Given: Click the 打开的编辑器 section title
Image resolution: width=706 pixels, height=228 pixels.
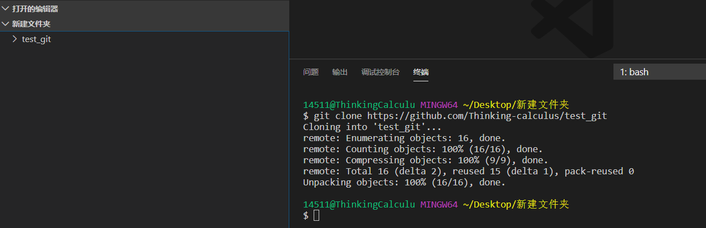Looking at the screenshot, I should 35,9.
